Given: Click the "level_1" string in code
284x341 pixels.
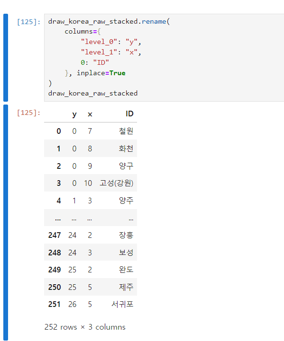Looking at the screenshot, I should point(99,52).
